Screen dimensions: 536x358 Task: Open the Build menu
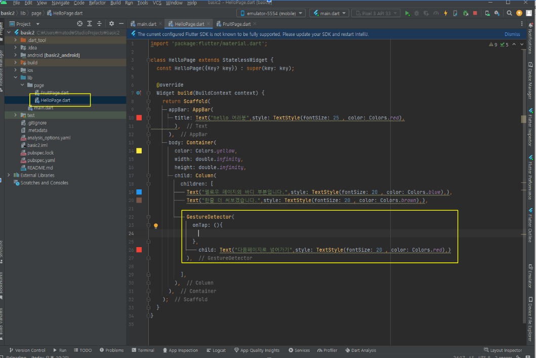point(115,3)
